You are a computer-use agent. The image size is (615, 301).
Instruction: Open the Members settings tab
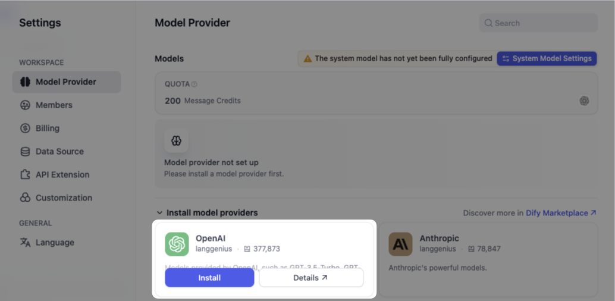54,105
